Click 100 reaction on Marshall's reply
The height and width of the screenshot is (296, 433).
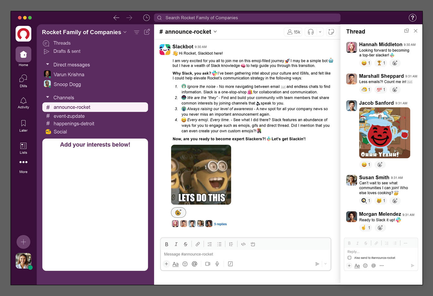click(381, 90)
